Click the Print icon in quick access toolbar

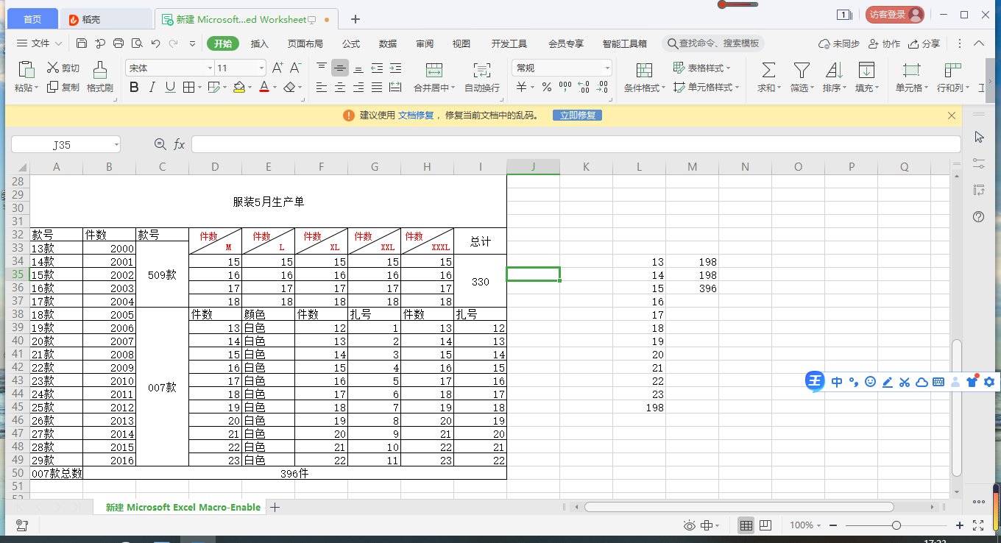point(119,43)
